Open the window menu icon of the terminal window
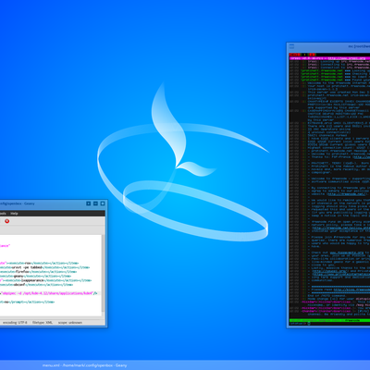The width and height of the screenshot is (370, 370). [291, 46]
